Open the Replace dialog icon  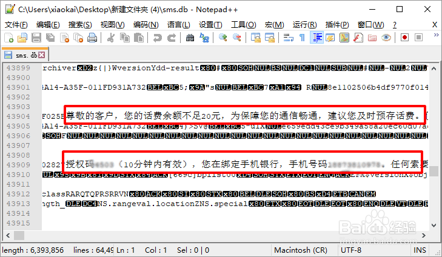[x=204, y=38]
